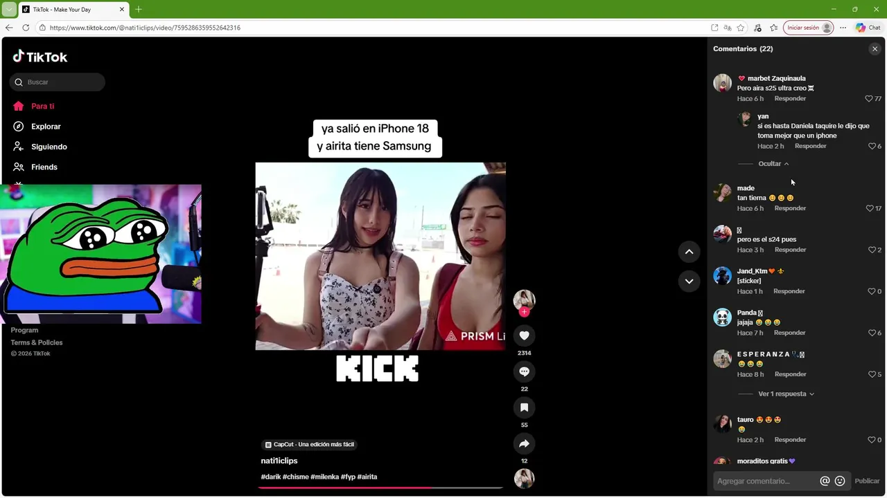Open Panda's panda avatar

(722, 317)
